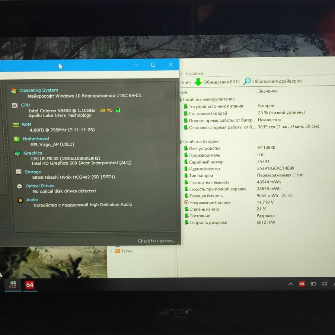Minimize the Speccy window
335x335 pixels.
136,65
